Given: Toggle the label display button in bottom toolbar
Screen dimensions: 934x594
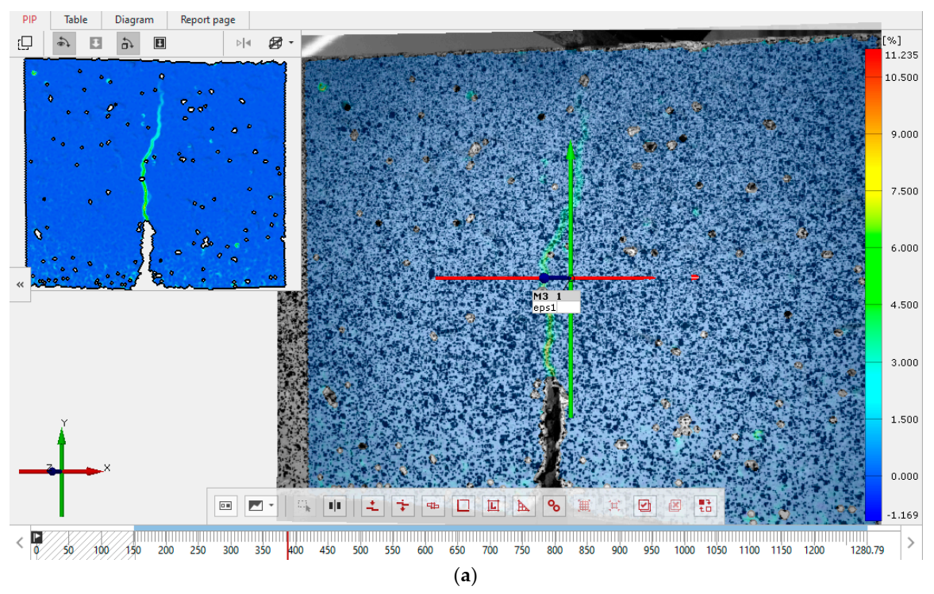Looking at the screenshot, I should coord(226,505).
